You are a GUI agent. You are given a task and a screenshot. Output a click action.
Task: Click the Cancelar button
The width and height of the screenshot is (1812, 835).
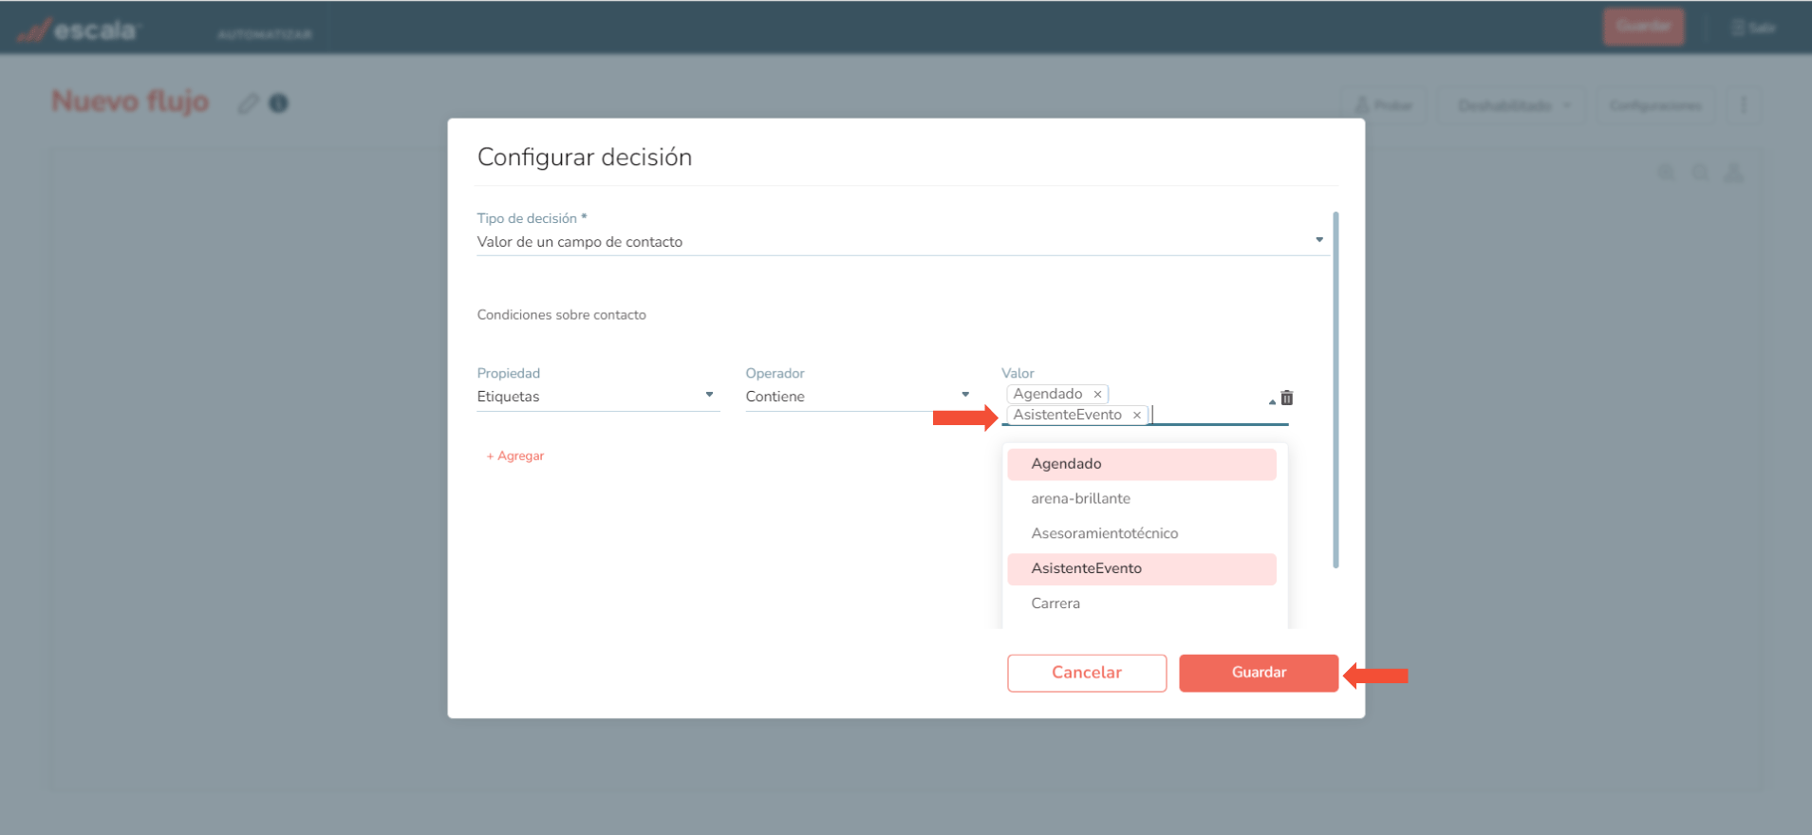(x=1087, y=673)
